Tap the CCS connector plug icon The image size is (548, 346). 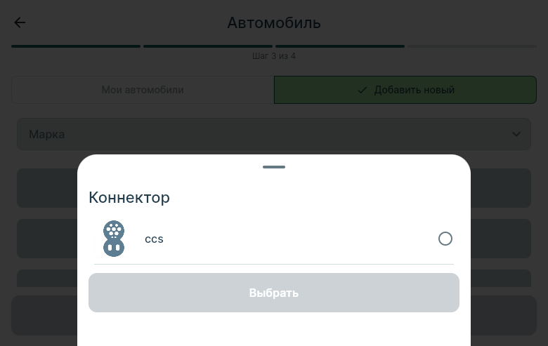click(x=114, y=239)
